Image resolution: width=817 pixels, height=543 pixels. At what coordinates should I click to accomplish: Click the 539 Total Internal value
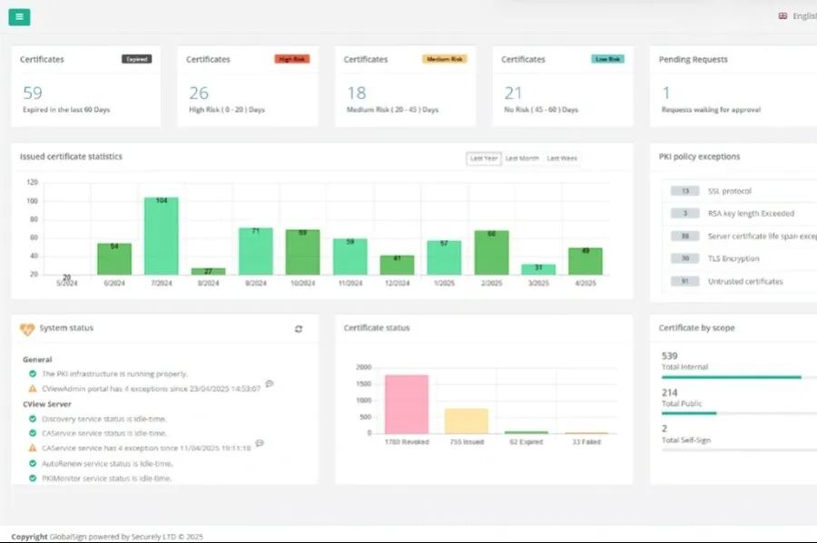click(x=670, y=356)
